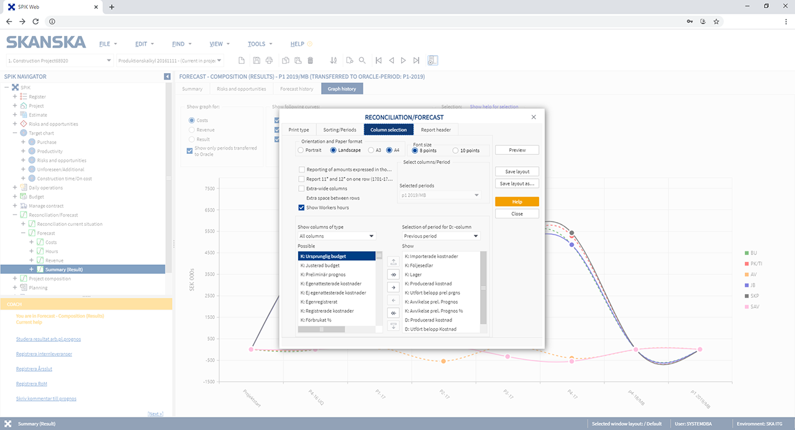Click the save diskette toolbar icon
The image size is (795, 430).
tap(257, 60)
